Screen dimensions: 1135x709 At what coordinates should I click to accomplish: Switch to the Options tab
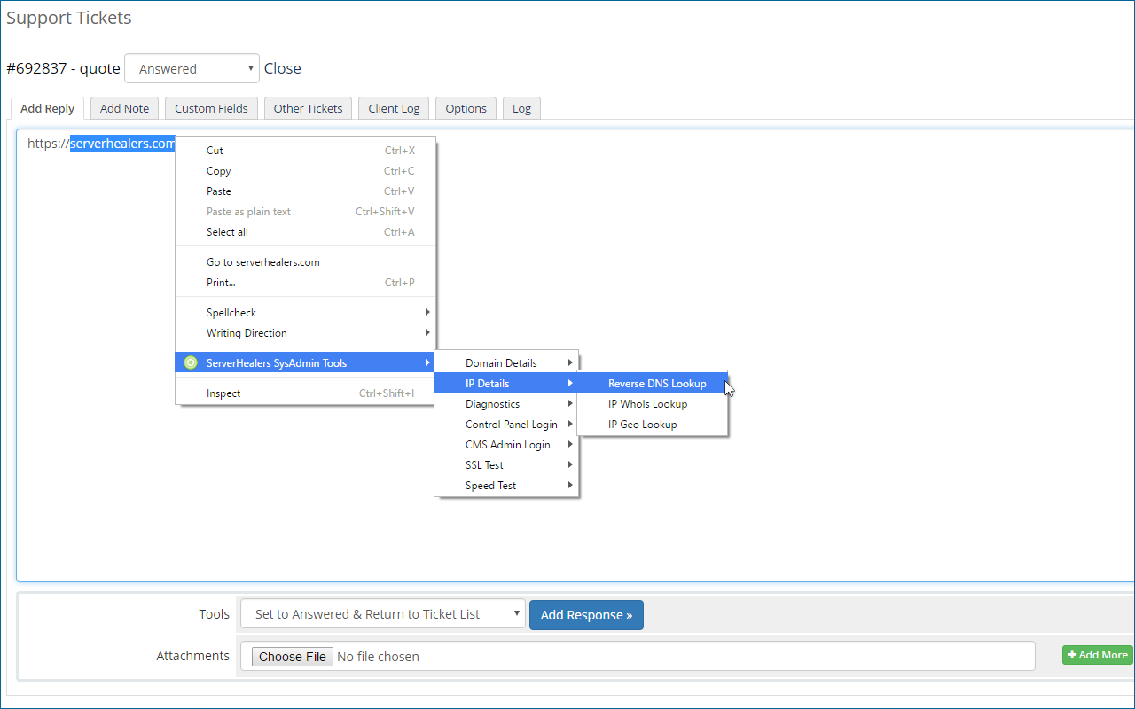pos(466,108)
